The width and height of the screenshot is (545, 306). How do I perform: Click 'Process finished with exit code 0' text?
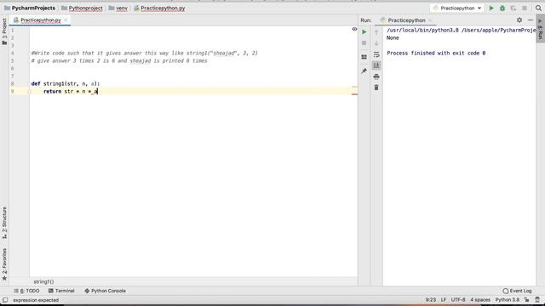pos(436,53)
